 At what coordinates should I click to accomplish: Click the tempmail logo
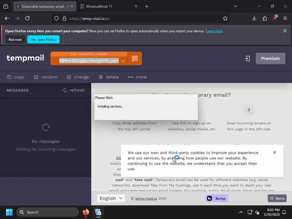click(x=25, y=58)
